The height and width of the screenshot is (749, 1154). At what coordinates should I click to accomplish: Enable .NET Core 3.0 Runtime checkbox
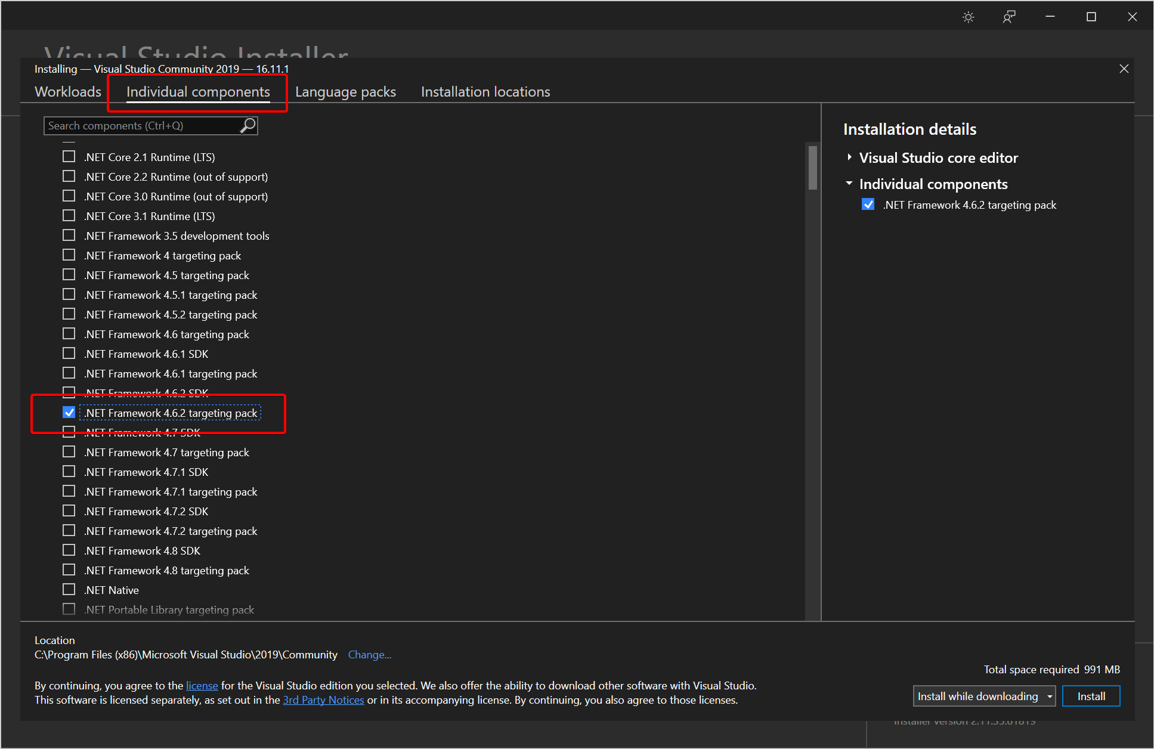(69, 196)
